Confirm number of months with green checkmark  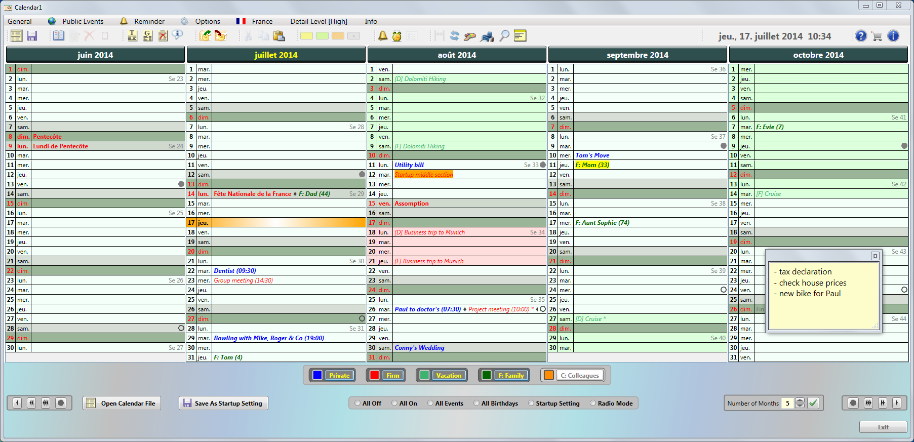click(813, 403)
